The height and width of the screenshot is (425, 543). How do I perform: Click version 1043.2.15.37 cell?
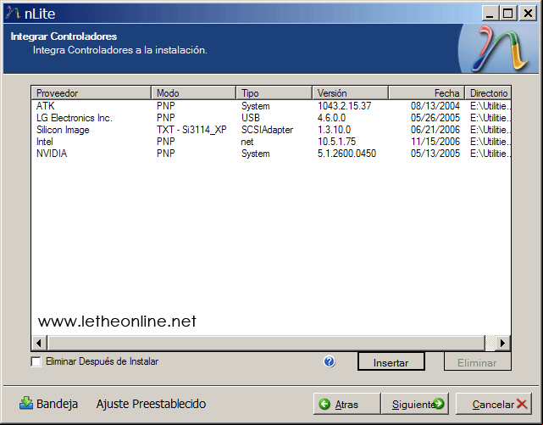(x=344, y=106)
